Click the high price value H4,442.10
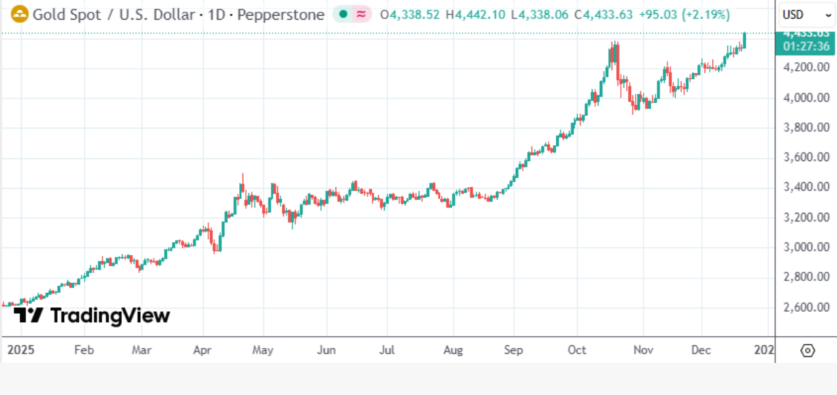 (x=475, y=14)
